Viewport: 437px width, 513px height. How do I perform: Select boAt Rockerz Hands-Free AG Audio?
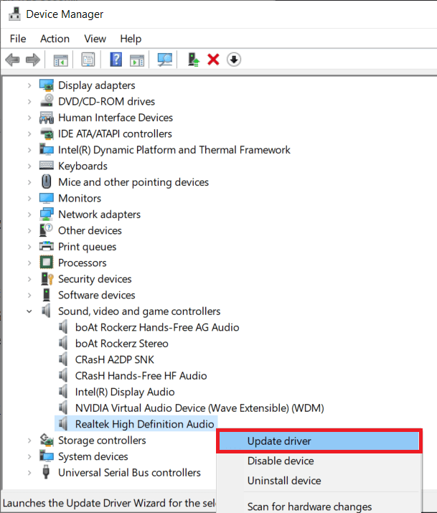click(157, 327)
